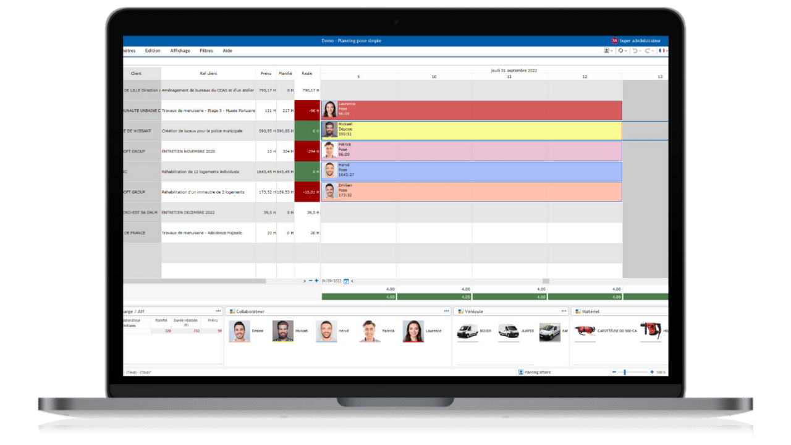Click the Super administrateur avatar badge
Screen dimensions: 791x445
615,41
